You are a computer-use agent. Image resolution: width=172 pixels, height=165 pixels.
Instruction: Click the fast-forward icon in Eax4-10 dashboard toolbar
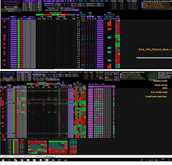45,1
